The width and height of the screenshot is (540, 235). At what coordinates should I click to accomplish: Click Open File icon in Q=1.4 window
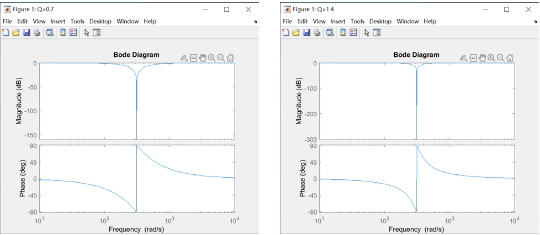click(296, 33)
